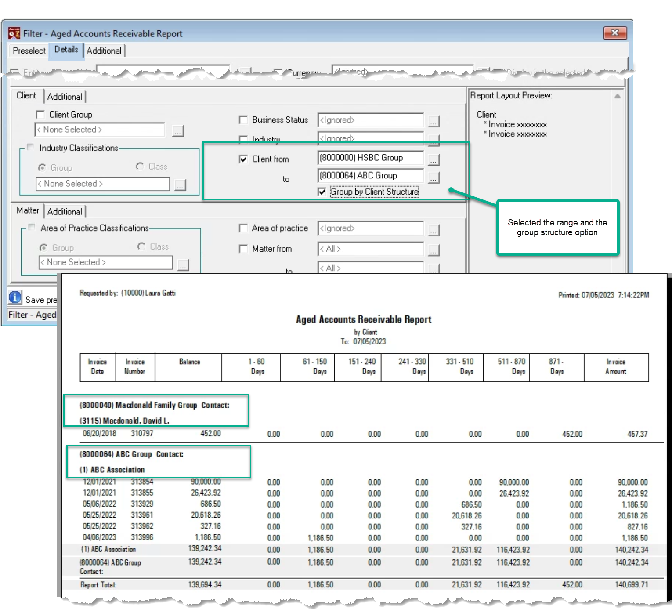This screenshot has height=609, width=672.
Task: Select Group radio under Area of Practice Classifications
Action: pos(43,247)
